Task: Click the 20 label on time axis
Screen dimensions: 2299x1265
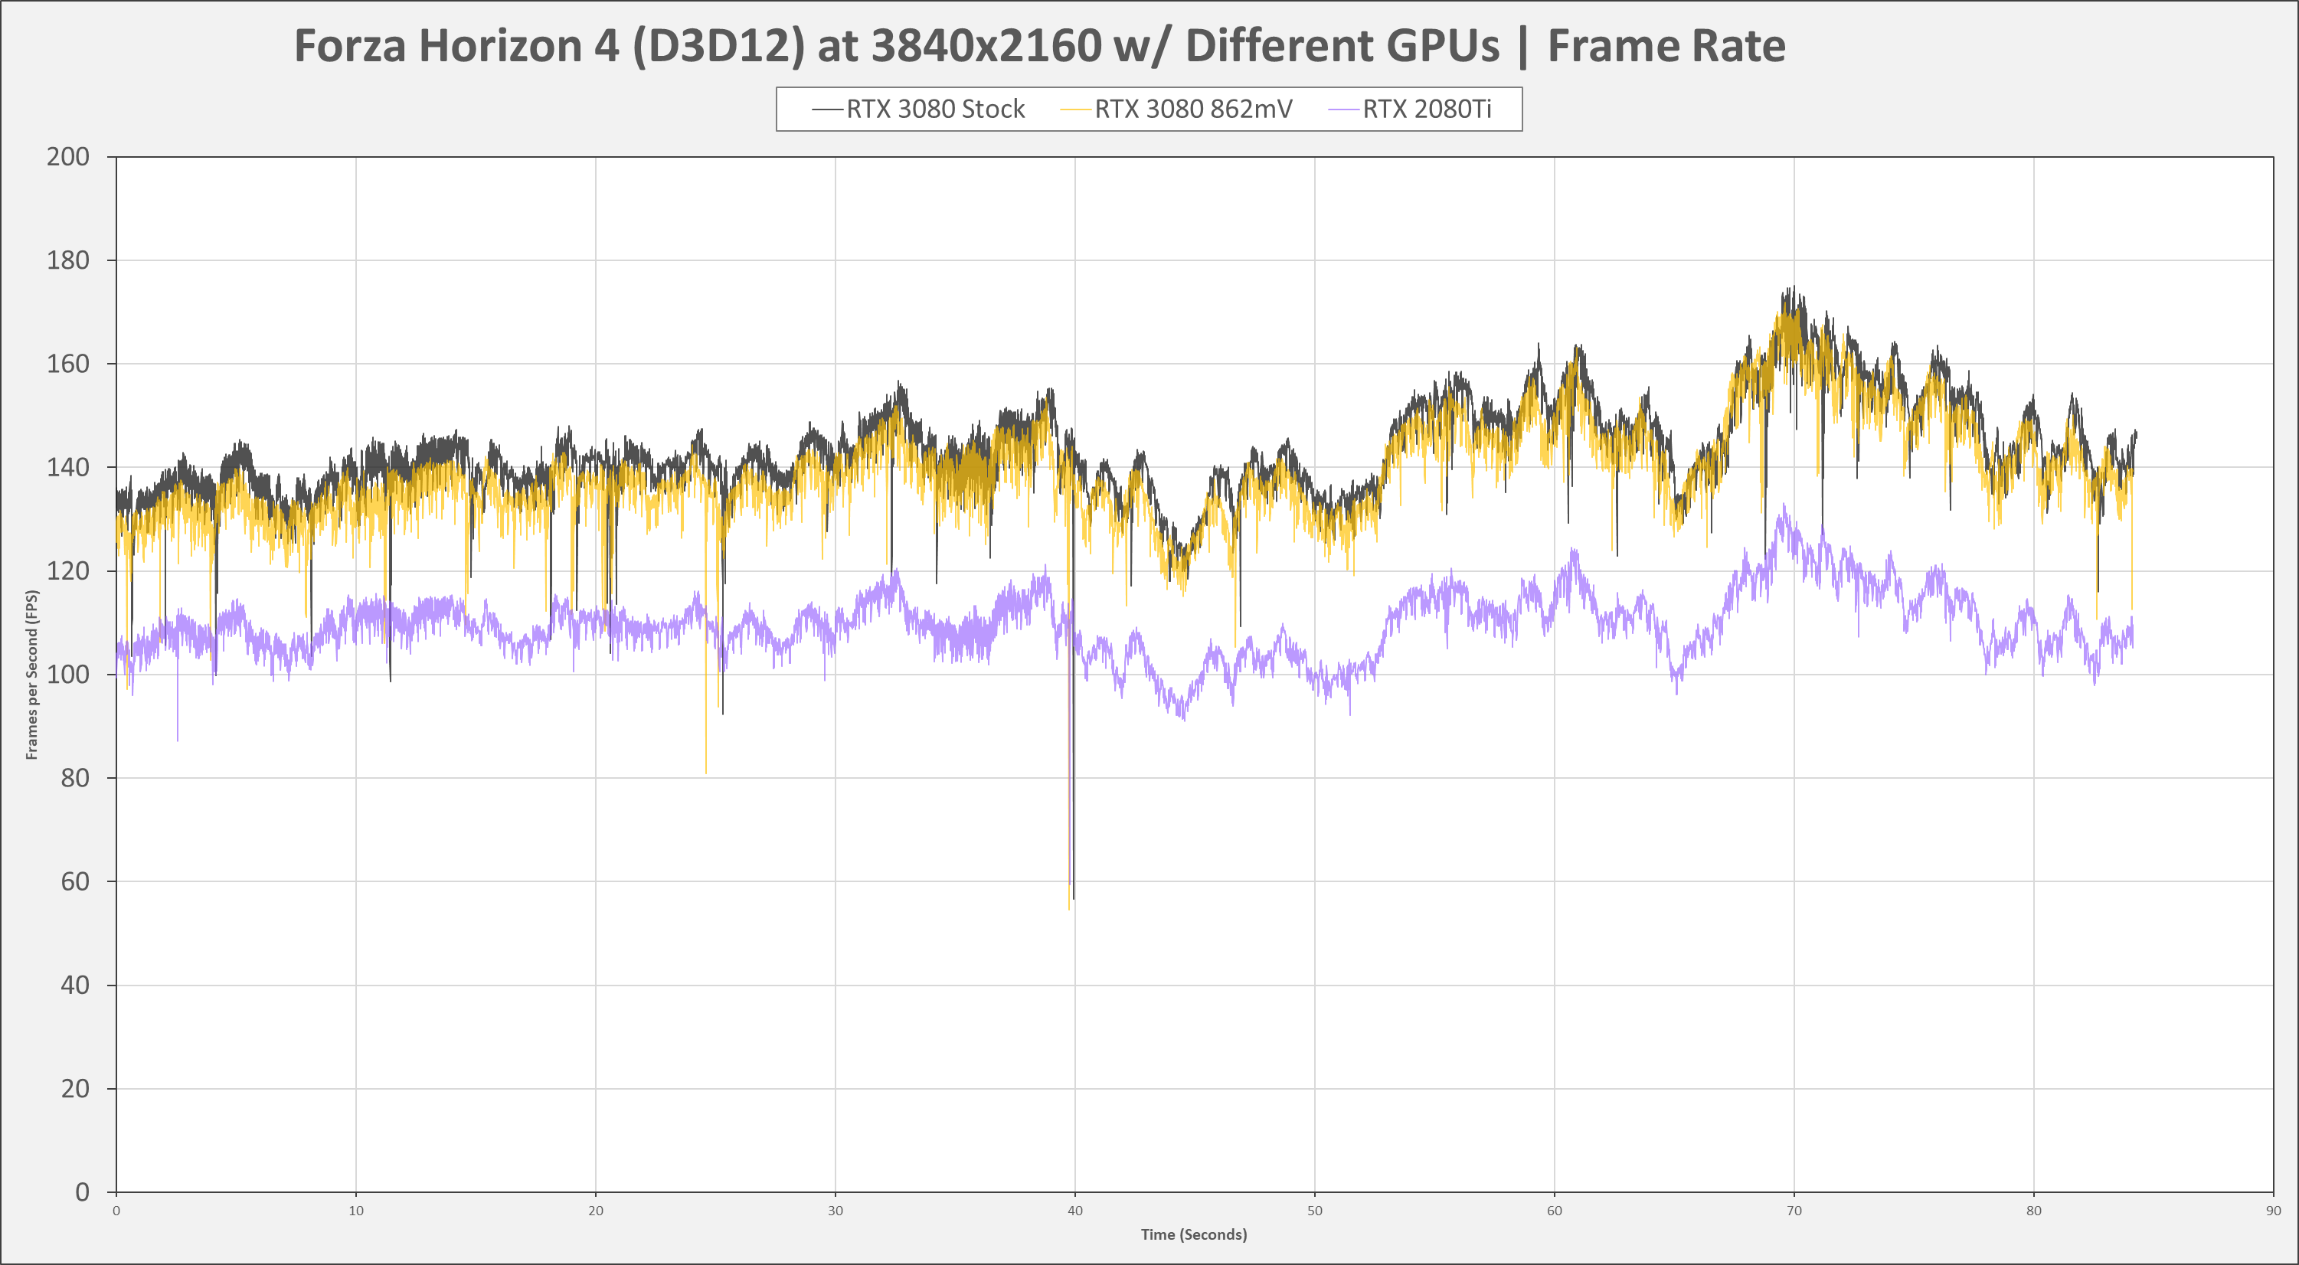Action: [595, 1211]
